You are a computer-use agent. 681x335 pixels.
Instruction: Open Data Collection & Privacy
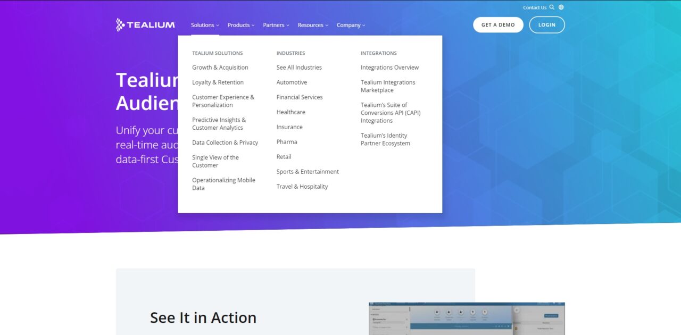pos(225,143)
